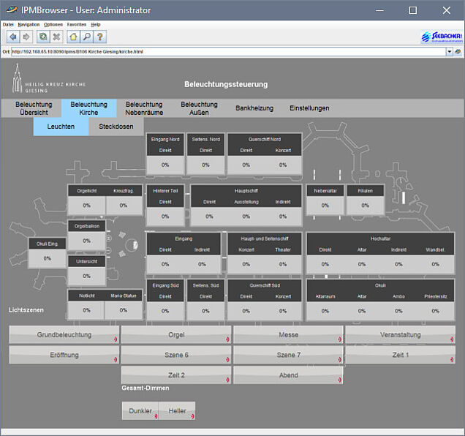Activate the Messe light scene button

(288, 335)
